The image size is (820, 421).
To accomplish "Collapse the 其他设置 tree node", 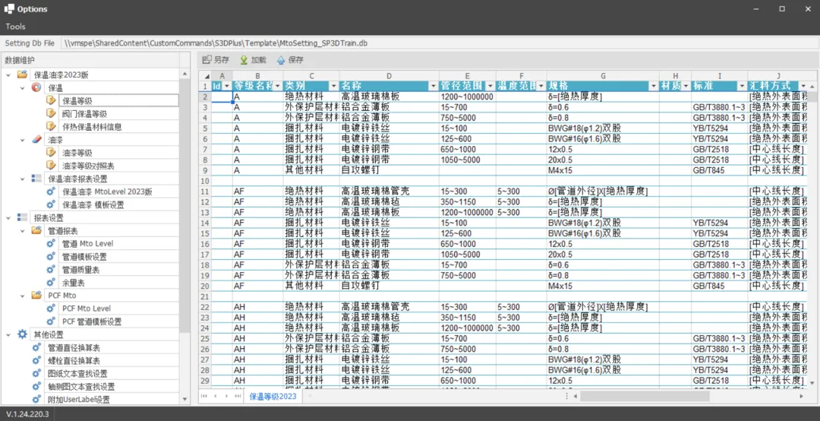I will point(8,334).
